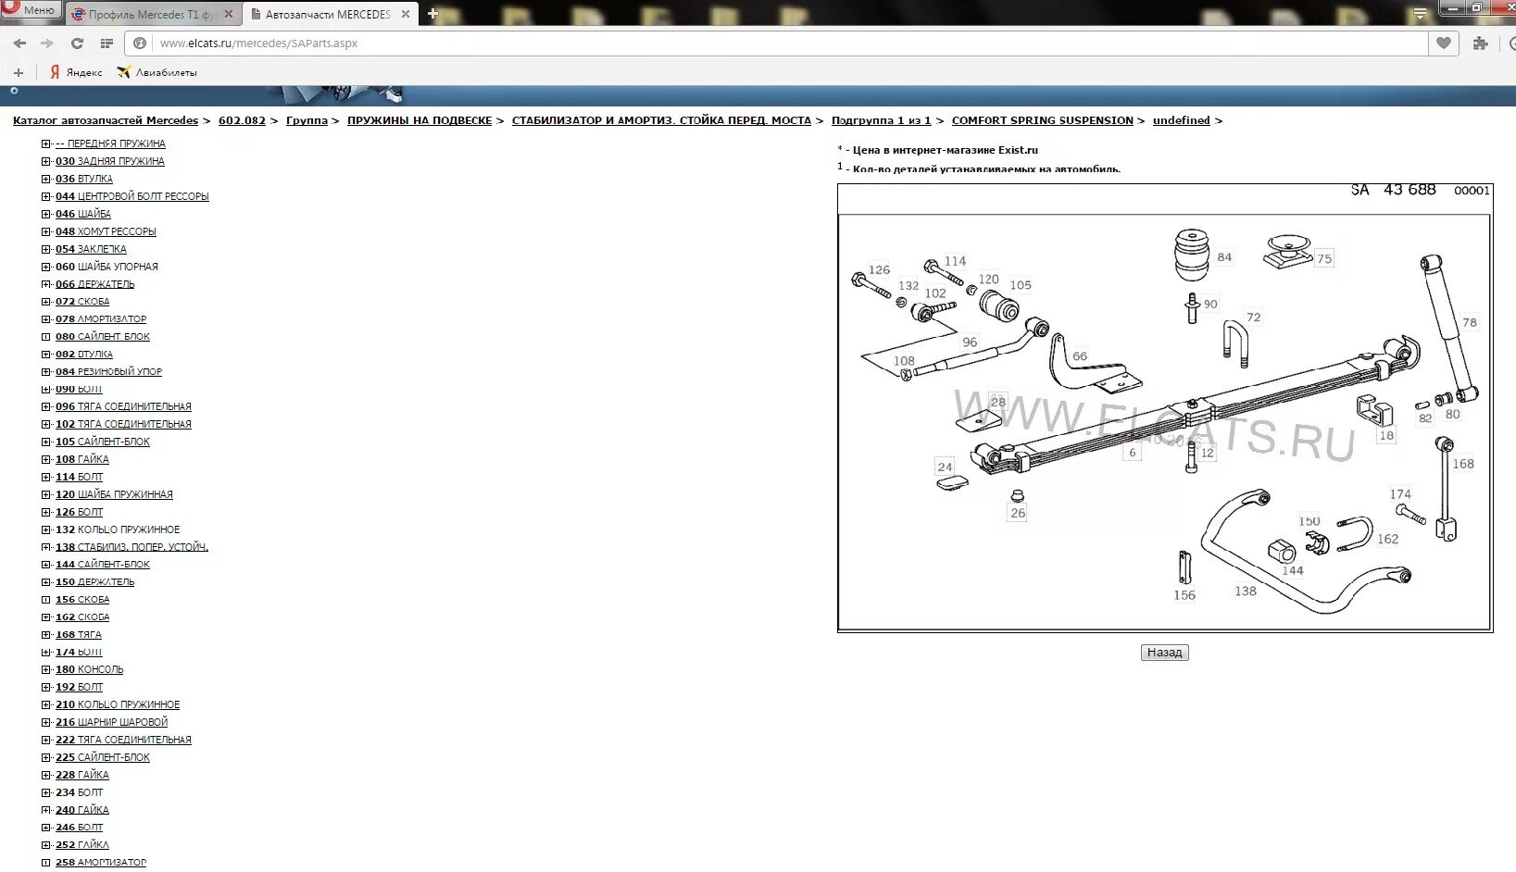Viewport: 1516px width, 872px height.
Task: Click part number 6 leaf spring in diagram
Action: [1132, 453]
